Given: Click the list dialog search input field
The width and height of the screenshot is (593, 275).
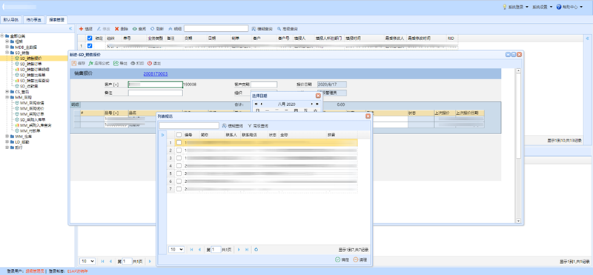Looking at the screenshot, I should click(x=189, y=125).
